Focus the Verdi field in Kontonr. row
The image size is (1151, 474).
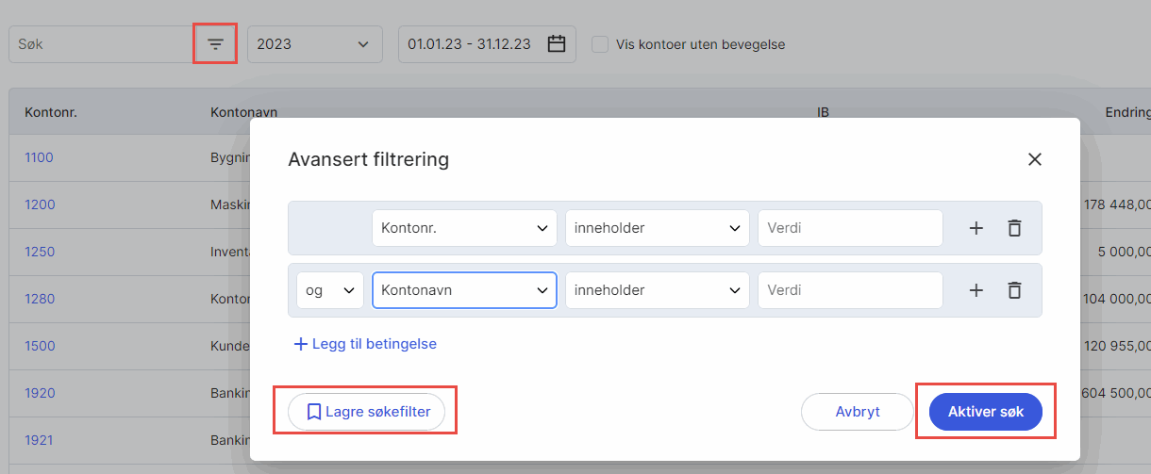point(849,228)
